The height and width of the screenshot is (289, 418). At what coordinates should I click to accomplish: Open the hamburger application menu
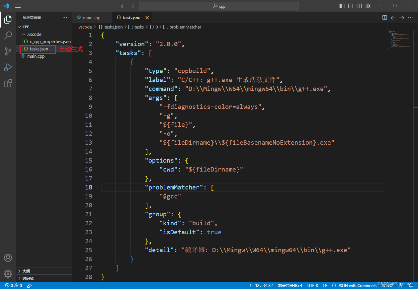click(x=18, y=6)
